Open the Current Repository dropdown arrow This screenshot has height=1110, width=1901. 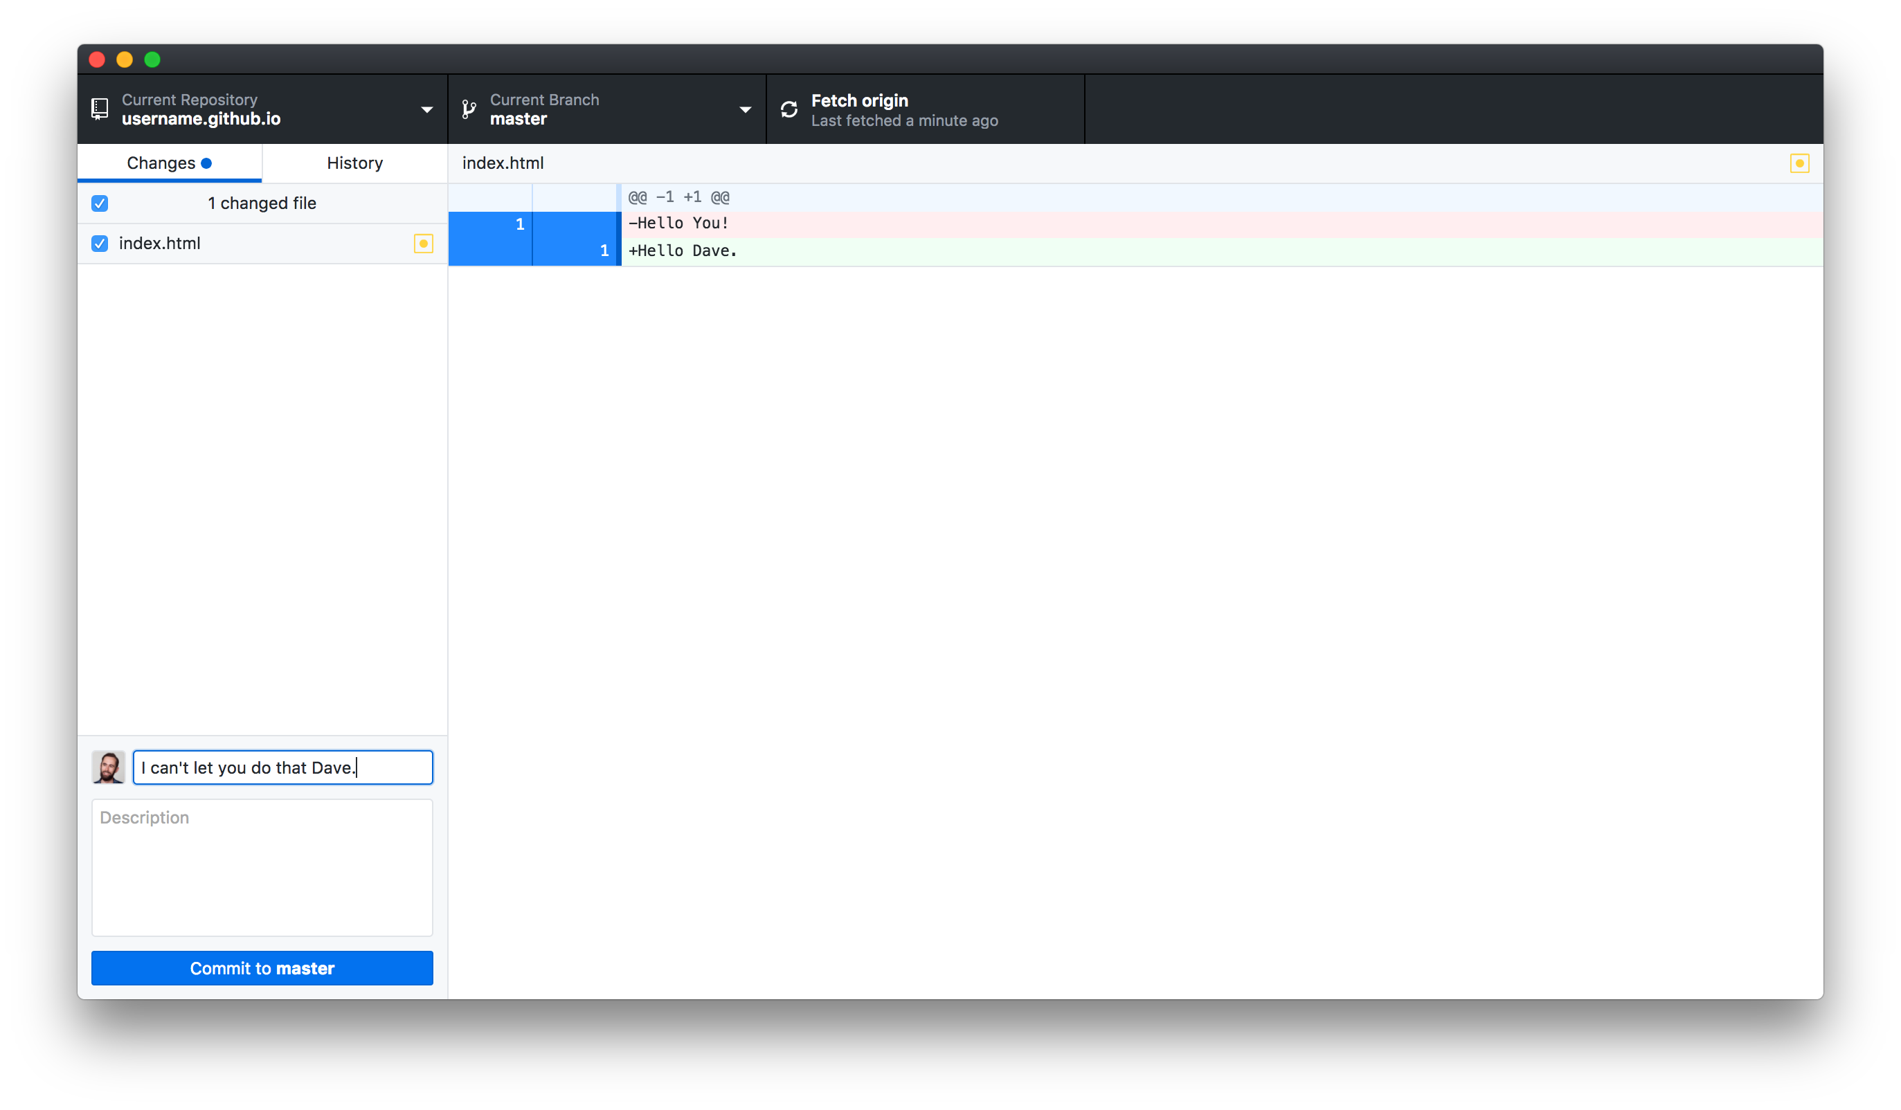point(427,110)
